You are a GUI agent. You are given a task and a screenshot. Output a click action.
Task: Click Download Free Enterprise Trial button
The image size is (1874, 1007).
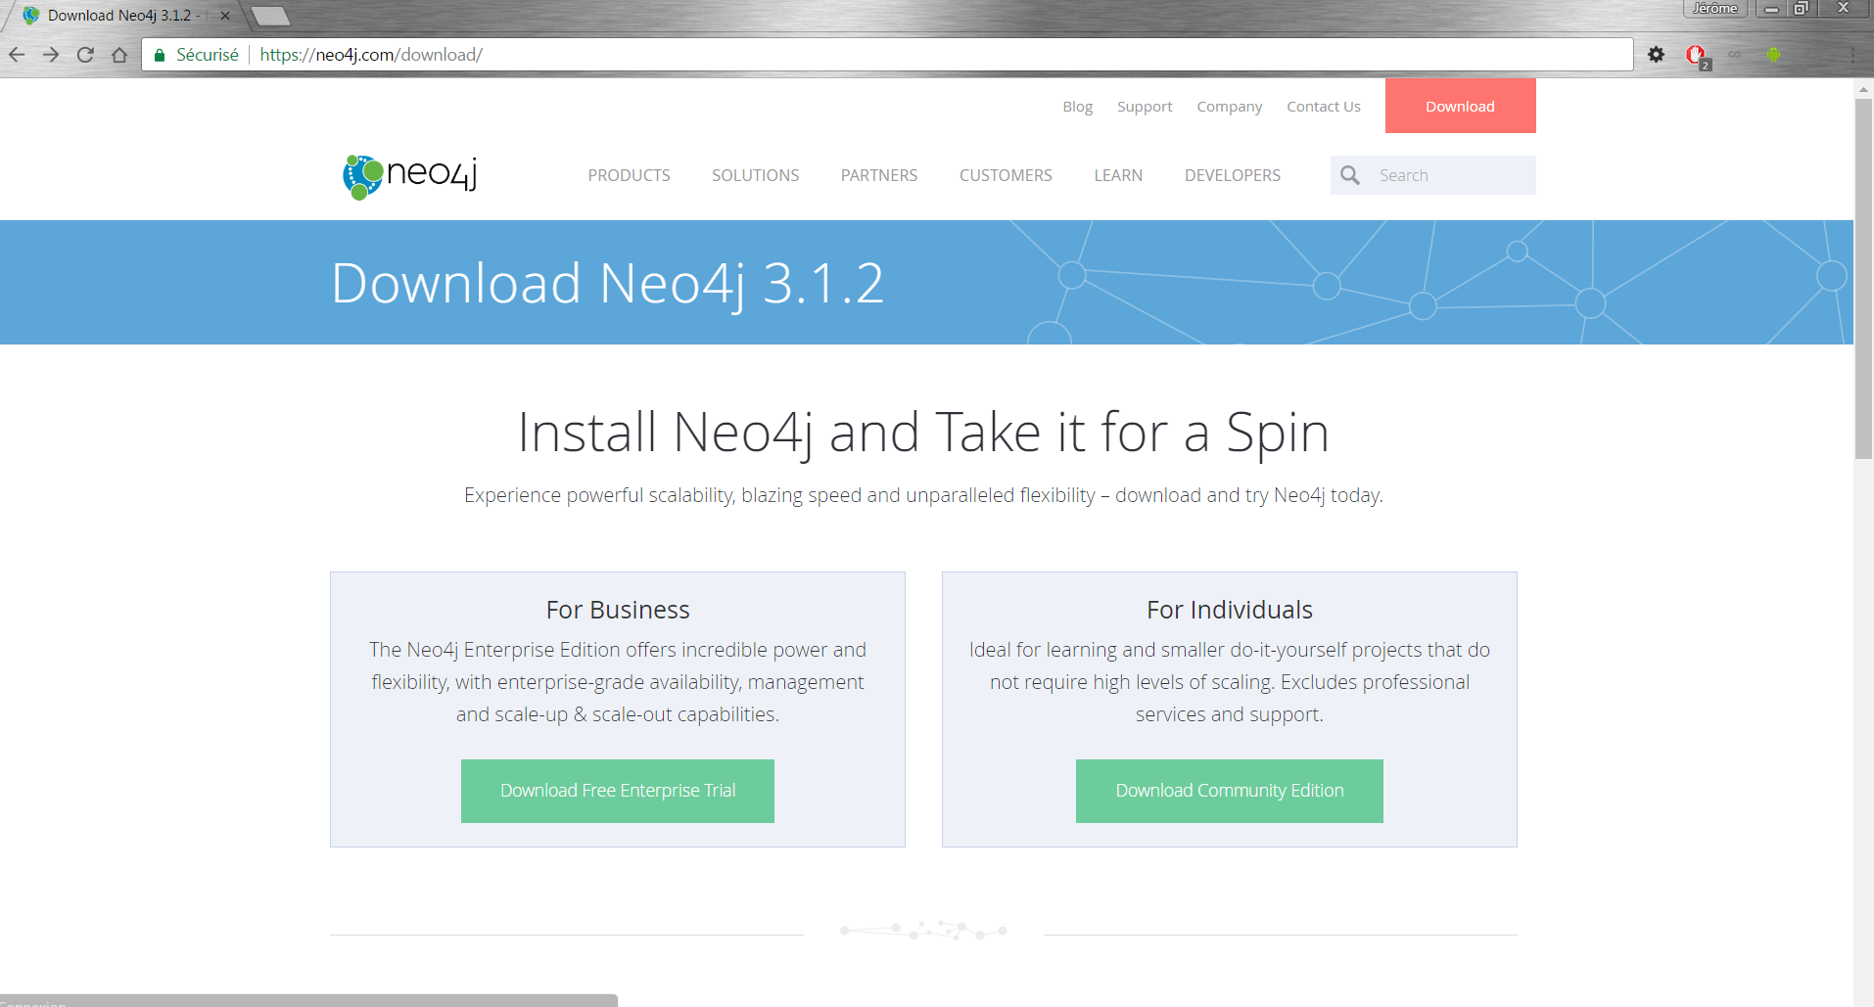618,791
